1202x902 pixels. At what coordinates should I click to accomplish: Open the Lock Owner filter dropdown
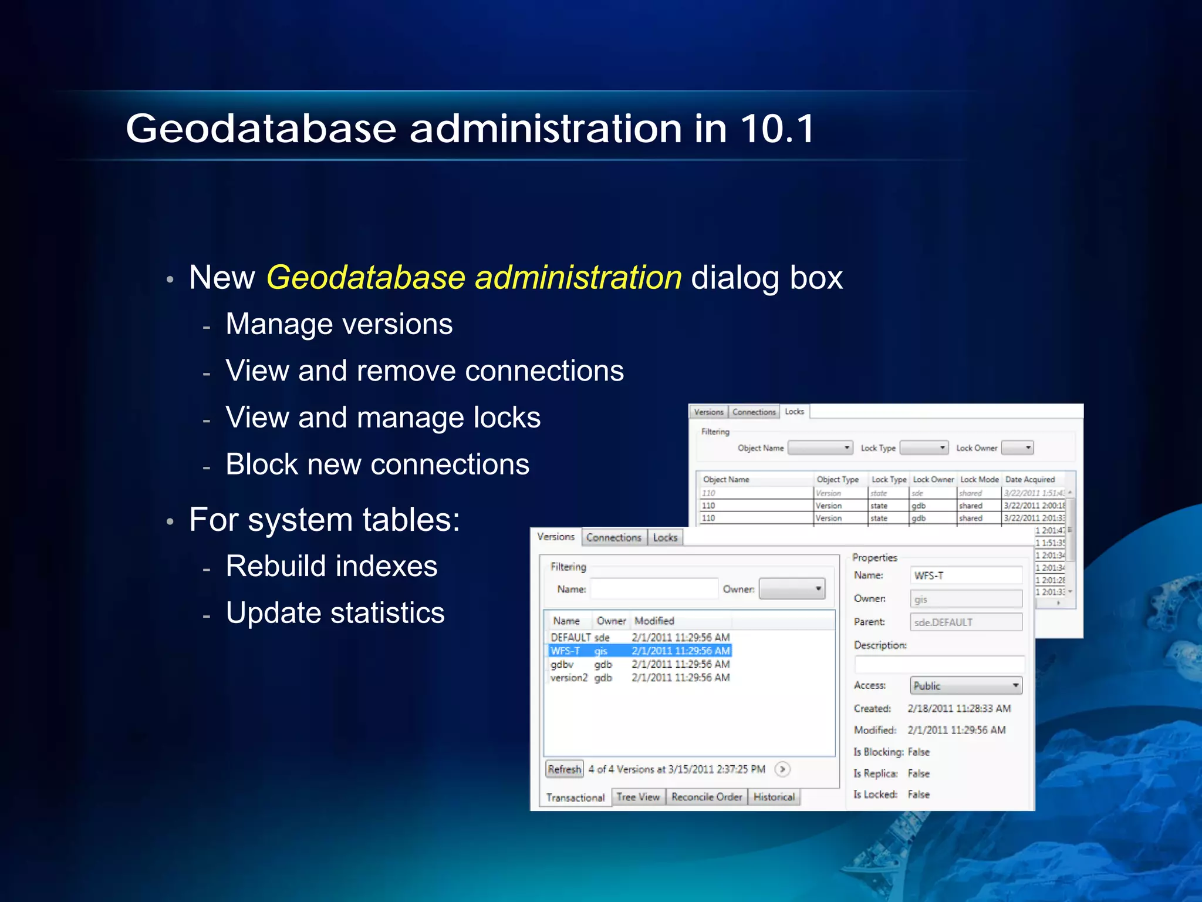pos(1017,447)
